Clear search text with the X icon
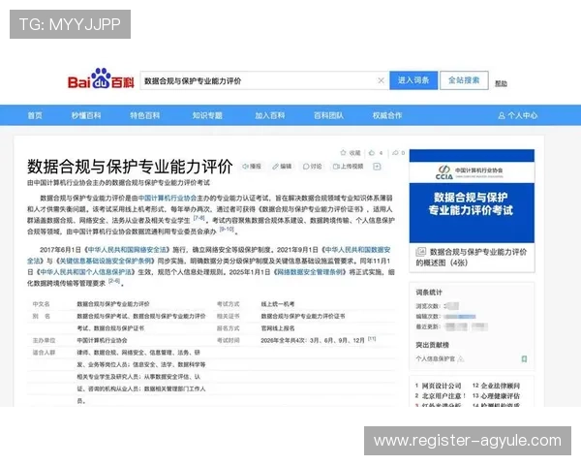This screenshot has height=465, width=581. point(381,80)
